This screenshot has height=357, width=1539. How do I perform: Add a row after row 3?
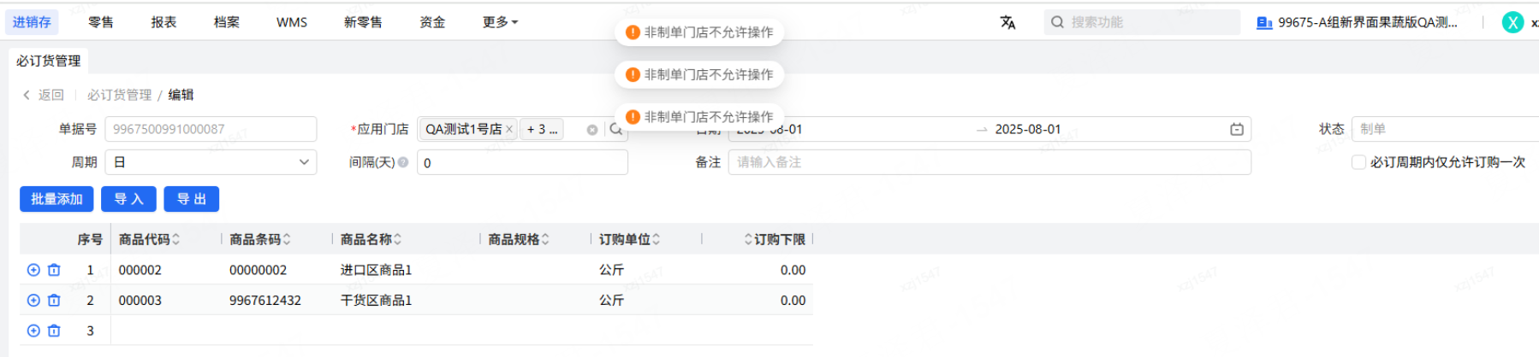[x=33, y=331]
